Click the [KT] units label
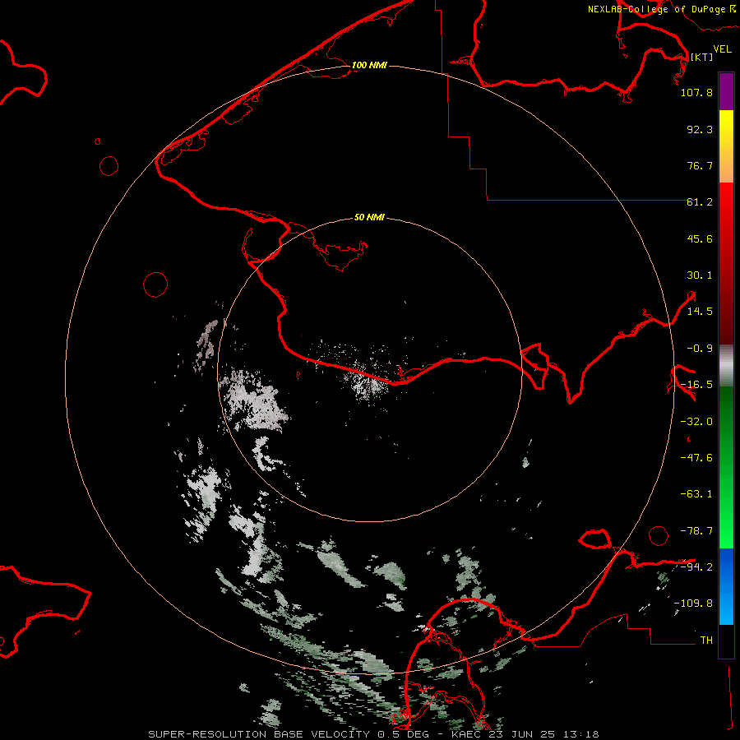 pos(701,57)
